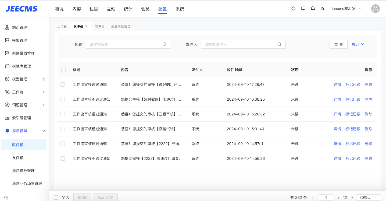Viewport: 386px width, 201px height.
Task: Click the 发件人 search input field
Action: [x=239, y=44]
